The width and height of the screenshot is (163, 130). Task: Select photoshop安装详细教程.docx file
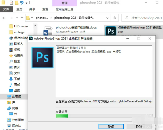76,27
